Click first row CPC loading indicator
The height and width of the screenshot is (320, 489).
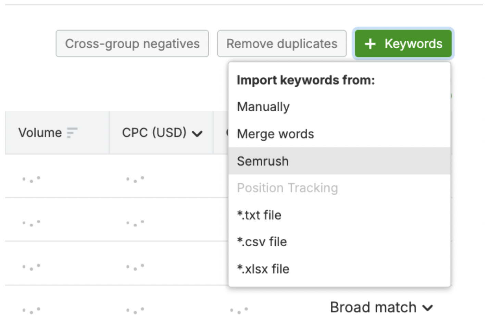135,179
